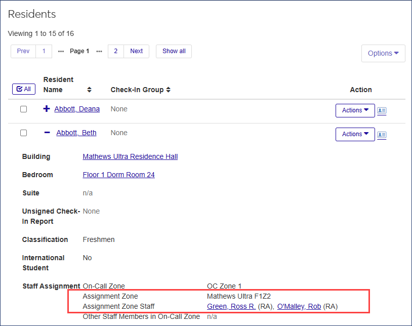412x326 pixels.
Task: Click the 'On-Call Zone' label
Action: pyautogui.click(x=104, y=286)
